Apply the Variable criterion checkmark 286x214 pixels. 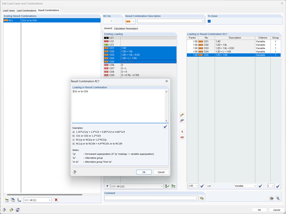coord(260,186)
